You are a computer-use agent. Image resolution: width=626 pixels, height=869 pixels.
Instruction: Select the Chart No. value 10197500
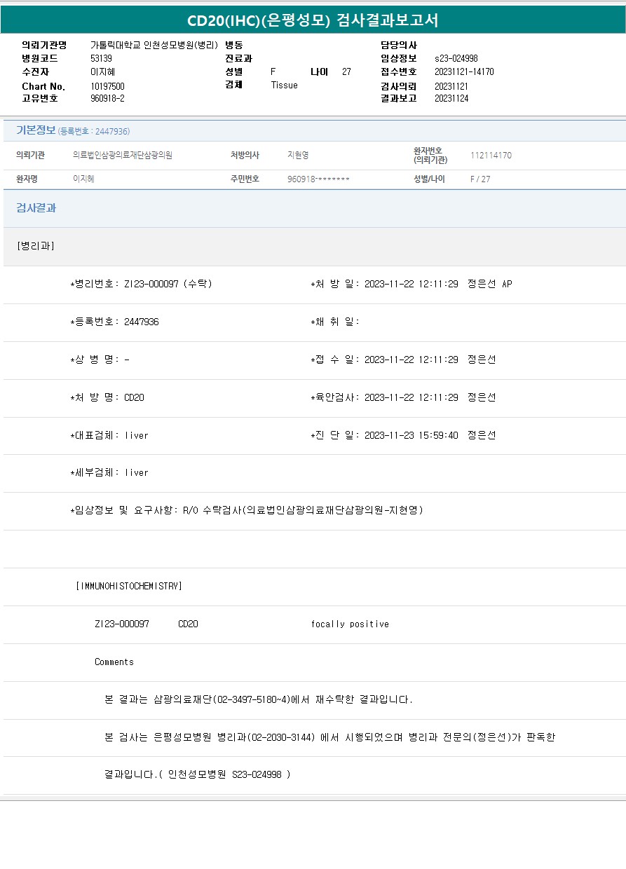click(x=107, y=86)
